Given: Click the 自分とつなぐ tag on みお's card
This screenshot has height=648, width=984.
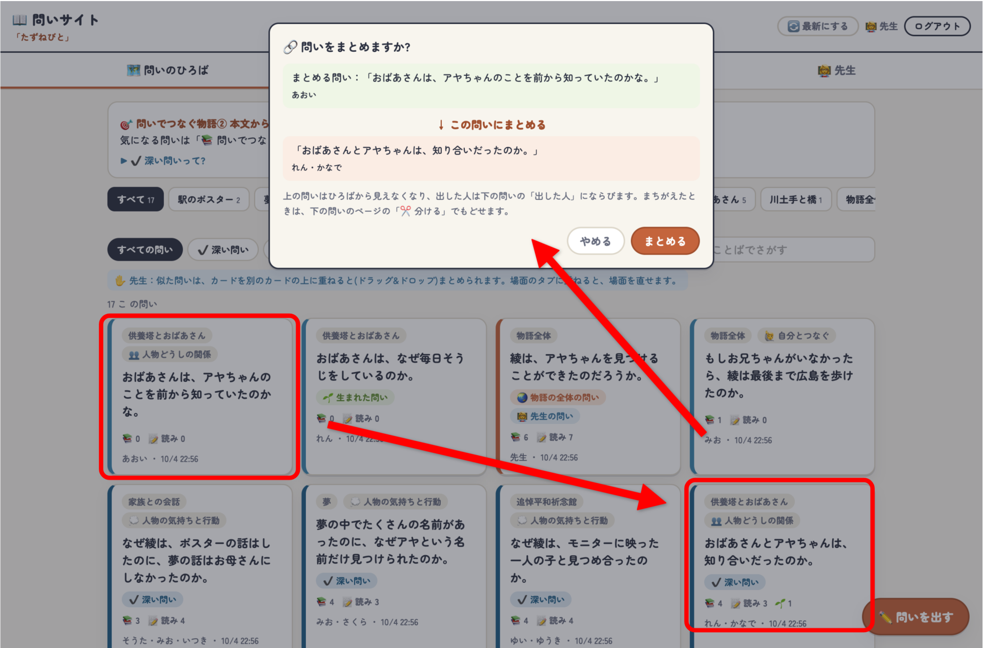Looking at the screenshot, I should (797, 336).
